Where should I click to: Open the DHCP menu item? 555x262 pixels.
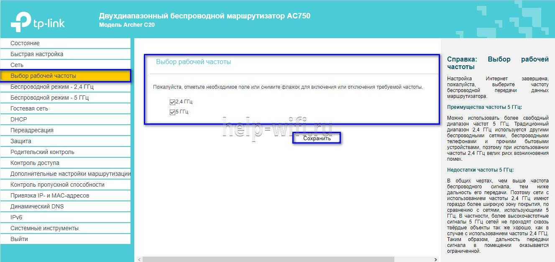tap(19, 119)
